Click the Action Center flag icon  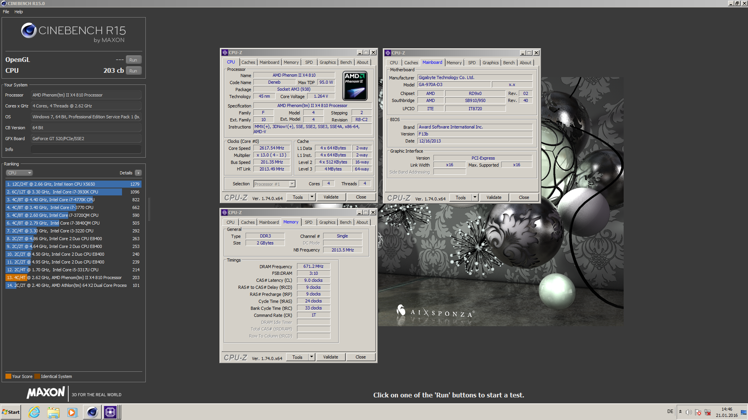(698, 412)
